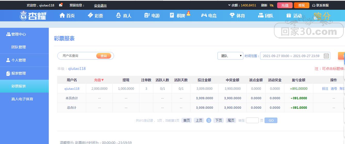Click the qiutao118 username in the table
The image size is (345, 144).
click(72, 88)
